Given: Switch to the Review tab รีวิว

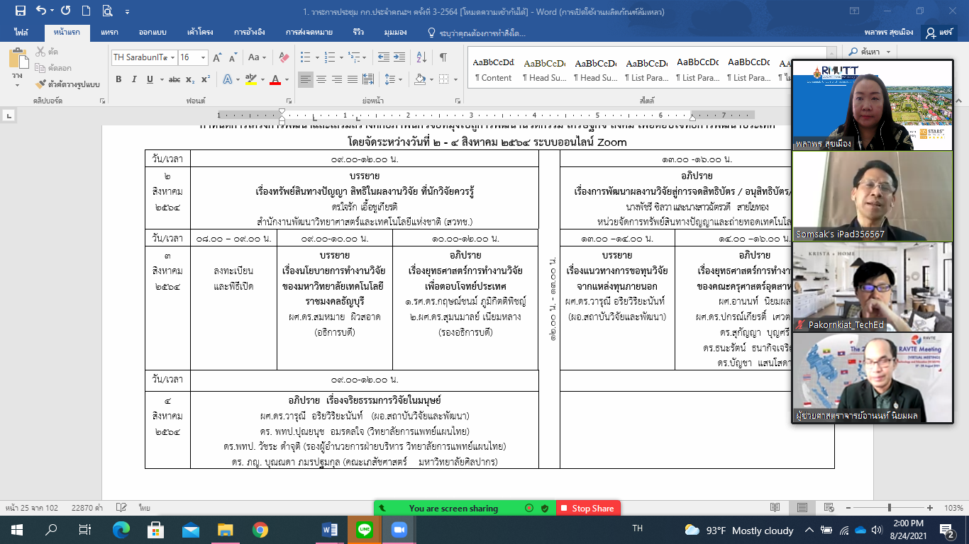Looking at the screenshot, I should coord(358,33).
